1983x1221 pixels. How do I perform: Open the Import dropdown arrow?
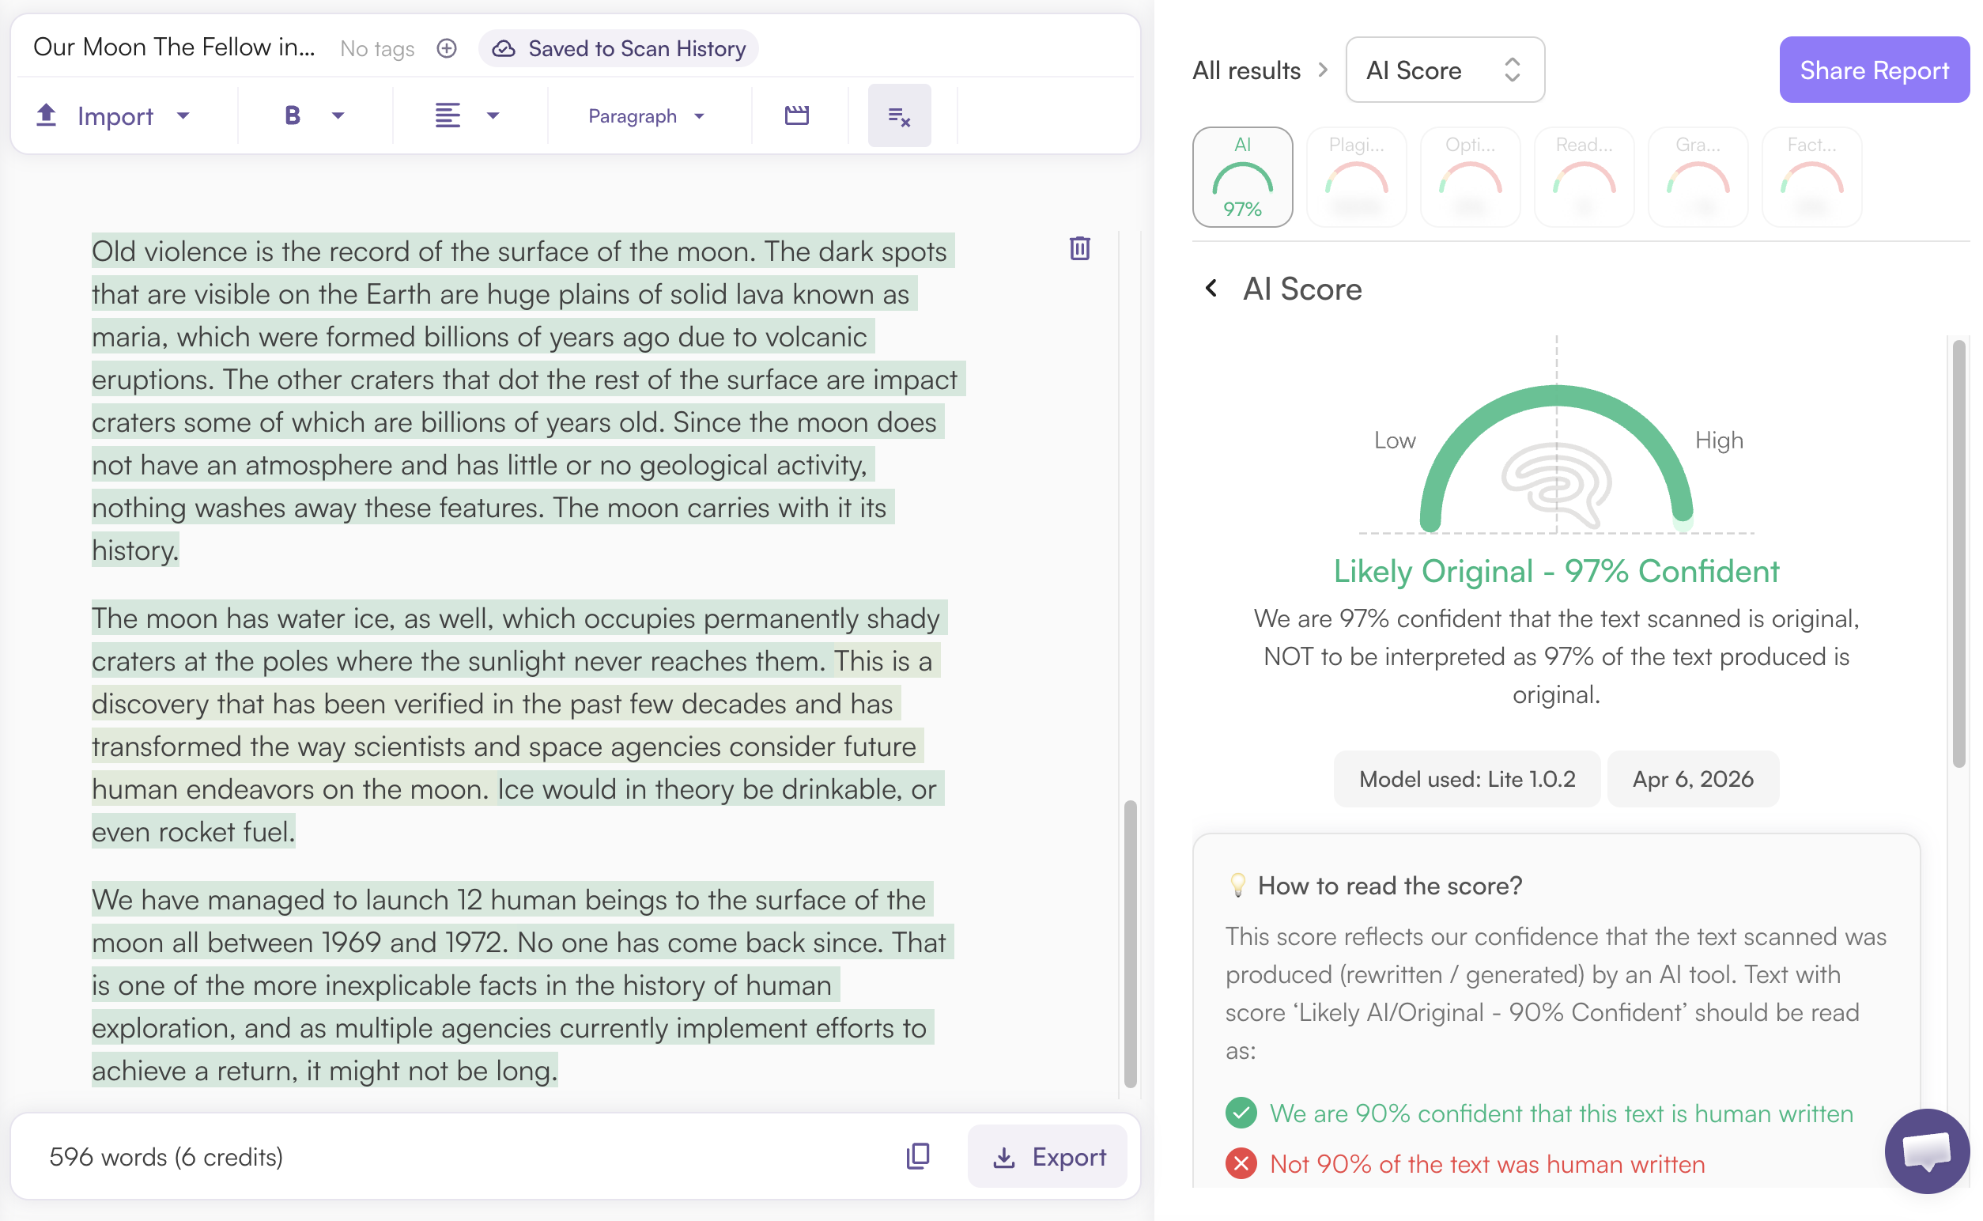pos(183,115)
